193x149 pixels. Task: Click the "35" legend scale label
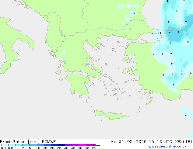(73, 148)
